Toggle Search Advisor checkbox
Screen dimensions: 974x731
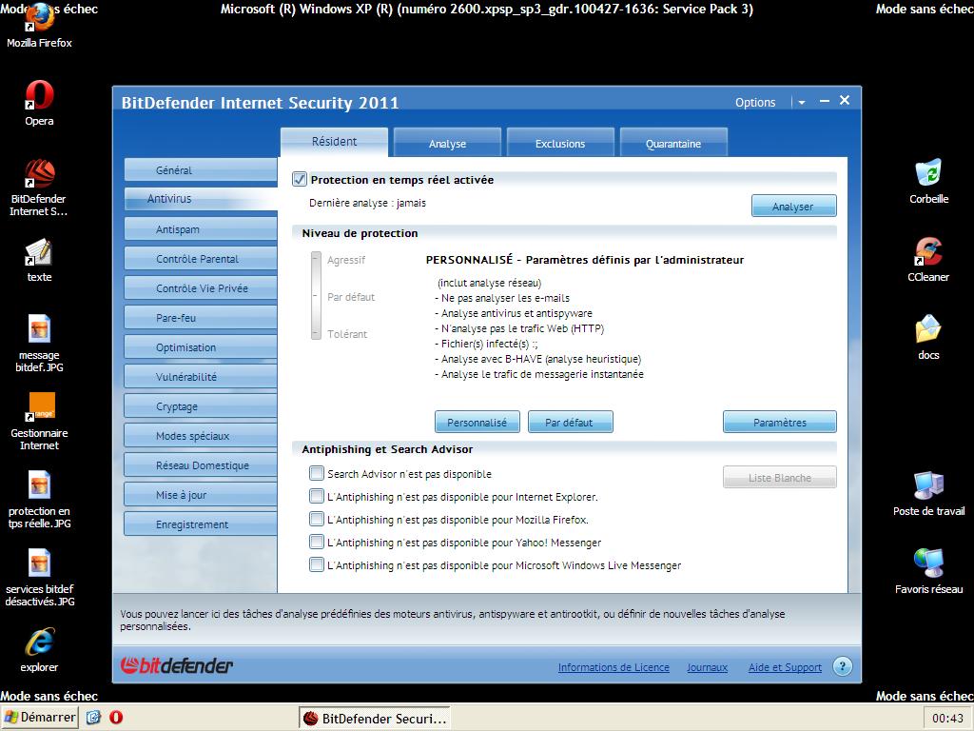(317, 474)
